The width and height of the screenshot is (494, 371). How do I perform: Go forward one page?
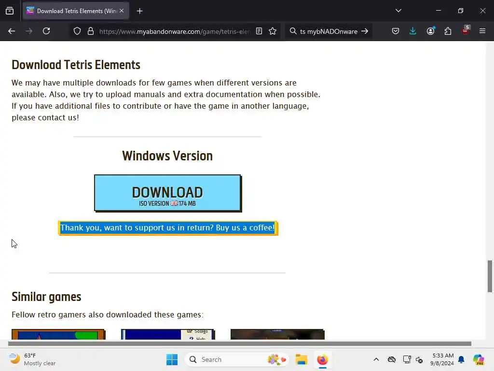point(28,31)
